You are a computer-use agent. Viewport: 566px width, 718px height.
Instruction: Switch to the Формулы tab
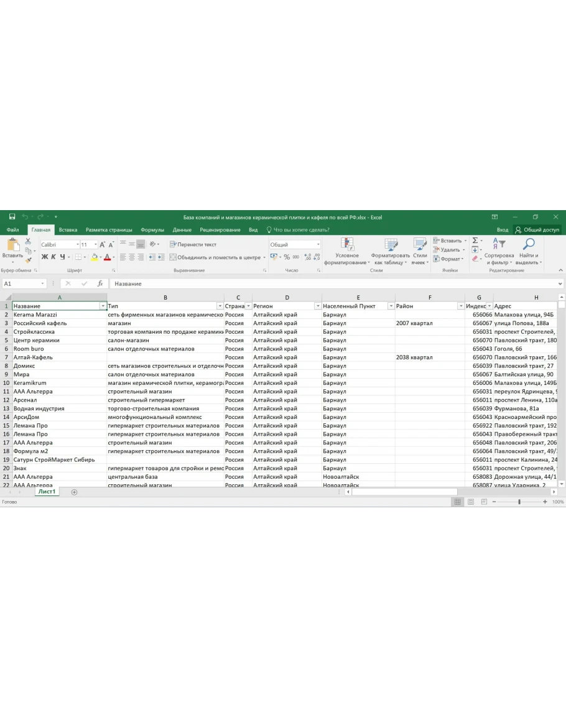tap(152, 230)
